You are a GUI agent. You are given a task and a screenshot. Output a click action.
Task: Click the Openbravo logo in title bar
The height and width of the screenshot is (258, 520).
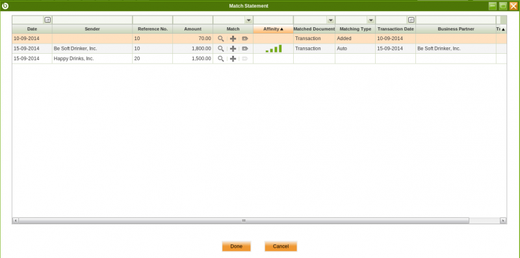5,6
